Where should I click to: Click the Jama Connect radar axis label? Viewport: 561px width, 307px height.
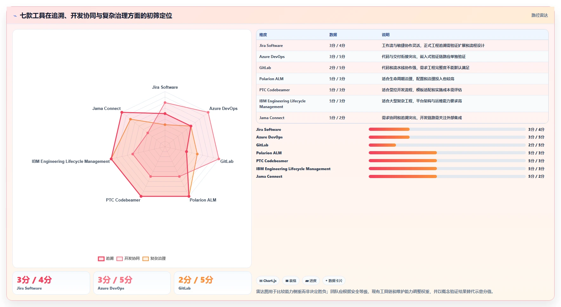[x=107, y=108]
